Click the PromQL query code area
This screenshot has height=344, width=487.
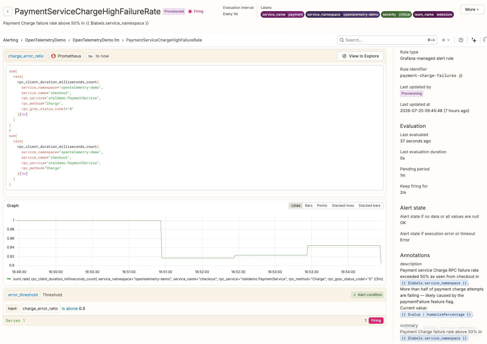194,128
